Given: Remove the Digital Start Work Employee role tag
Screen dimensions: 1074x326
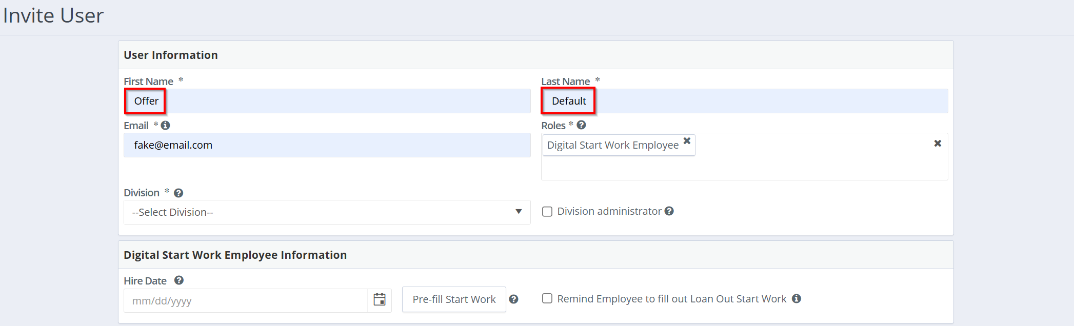Looking at the screenshot, I should pyautogui.click(x=687, y=141).
